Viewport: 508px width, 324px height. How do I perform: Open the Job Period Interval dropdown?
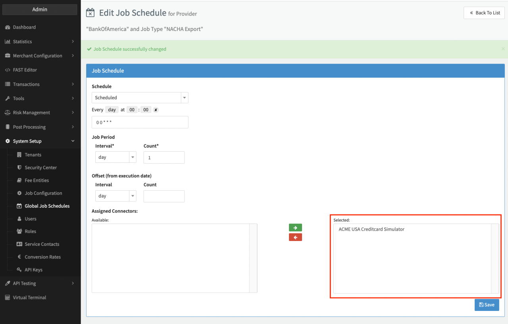115,157
